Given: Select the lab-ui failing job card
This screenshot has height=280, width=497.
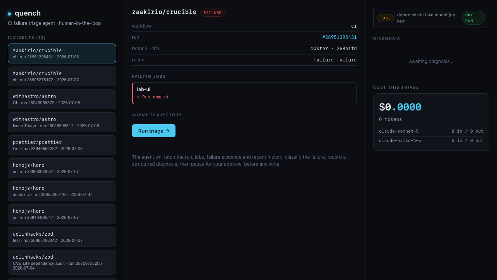Looking at the screenshot, I should [244, 93].
